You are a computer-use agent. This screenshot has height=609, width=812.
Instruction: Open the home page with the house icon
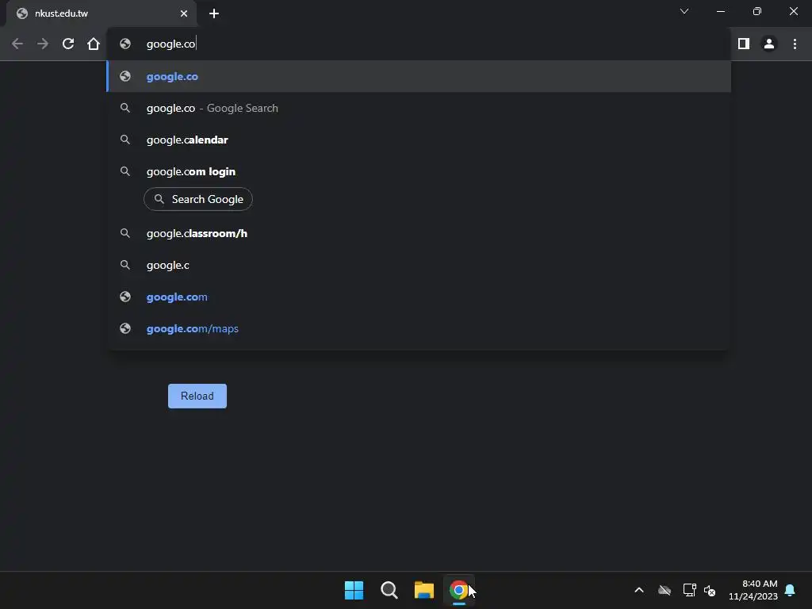point(94,44)
